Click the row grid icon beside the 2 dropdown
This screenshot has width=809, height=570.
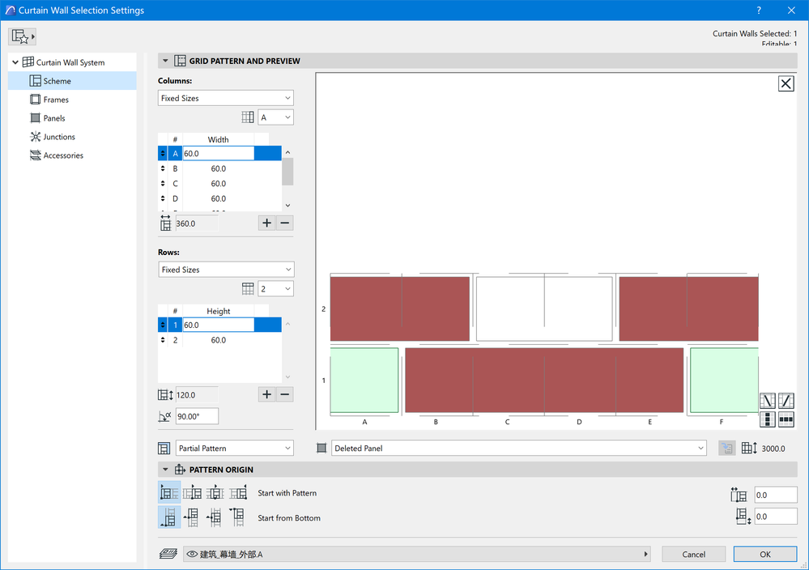tap(248, 288)
